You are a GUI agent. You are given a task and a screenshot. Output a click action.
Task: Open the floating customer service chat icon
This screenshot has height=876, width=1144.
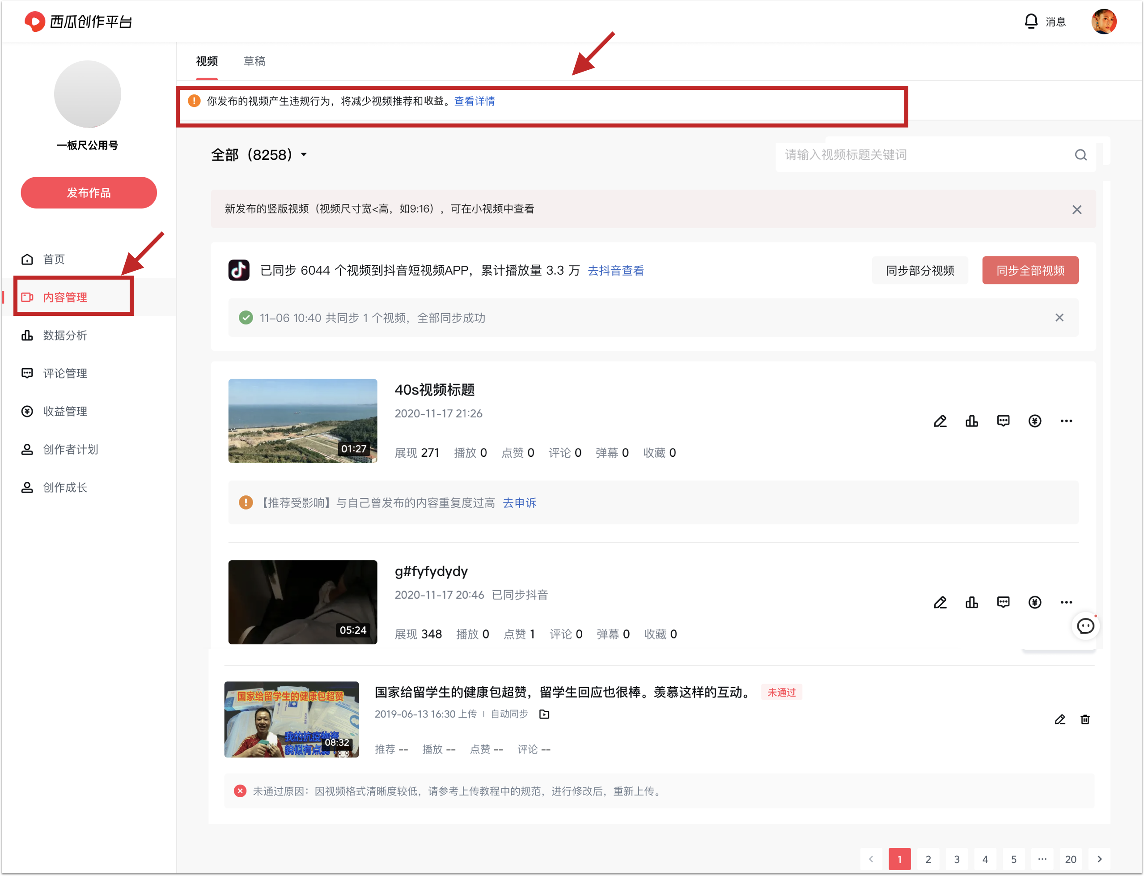tap(1085, 626)
